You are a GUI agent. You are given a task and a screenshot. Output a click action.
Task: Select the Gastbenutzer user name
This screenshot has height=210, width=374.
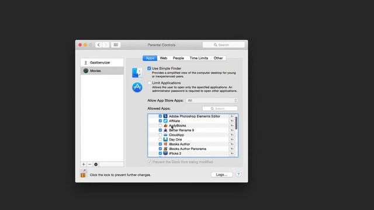100,62
